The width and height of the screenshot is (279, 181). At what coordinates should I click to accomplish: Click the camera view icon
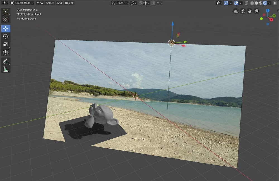pos(243,11)
